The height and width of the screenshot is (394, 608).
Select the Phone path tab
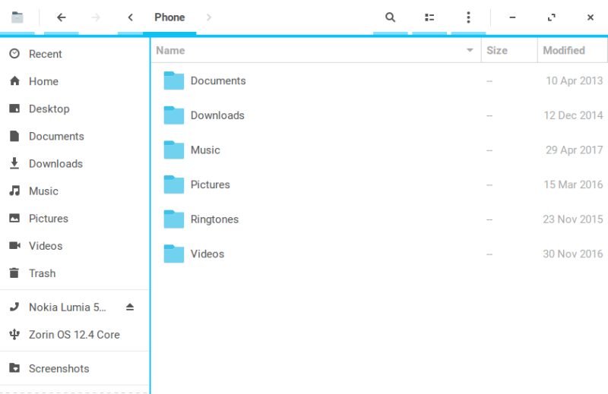click(169, 17)
